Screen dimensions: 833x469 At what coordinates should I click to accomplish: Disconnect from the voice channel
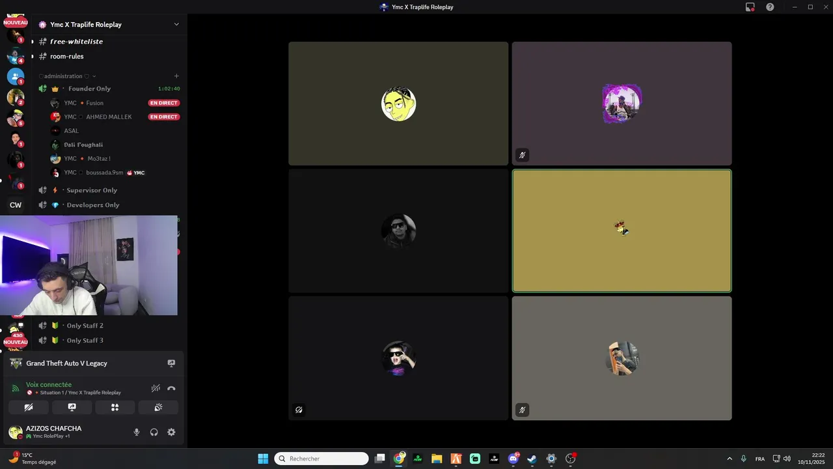(x=171, y=388)
